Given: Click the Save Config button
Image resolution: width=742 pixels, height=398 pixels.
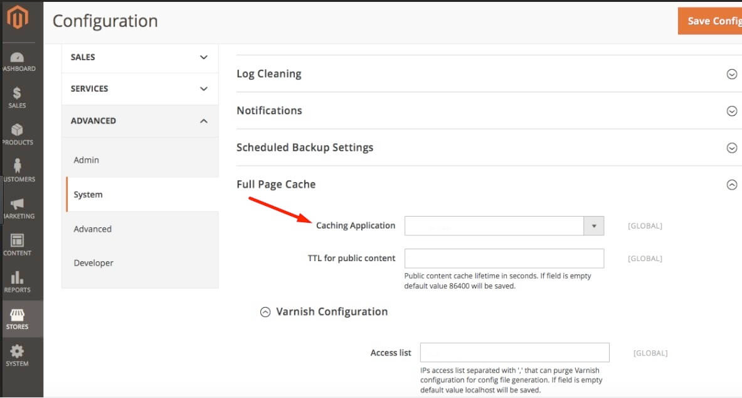Looking at the screenshot, I should click(710, 21).
